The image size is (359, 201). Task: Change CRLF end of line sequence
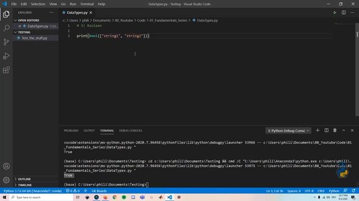coord(321,191)
